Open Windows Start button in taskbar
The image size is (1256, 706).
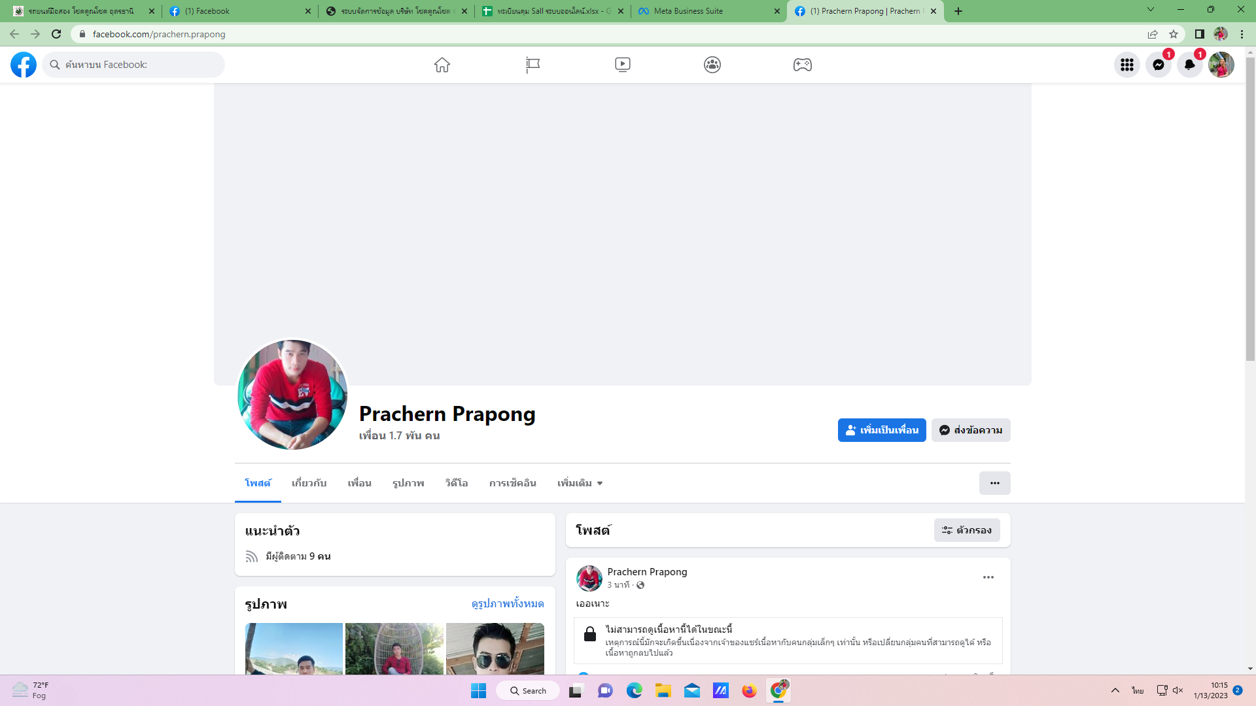tap(478, 690)
